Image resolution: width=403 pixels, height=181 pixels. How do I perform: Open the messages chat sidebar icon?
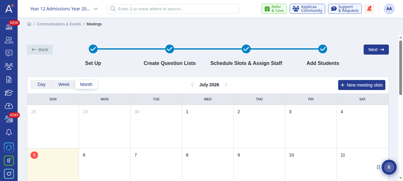point(9,53)
